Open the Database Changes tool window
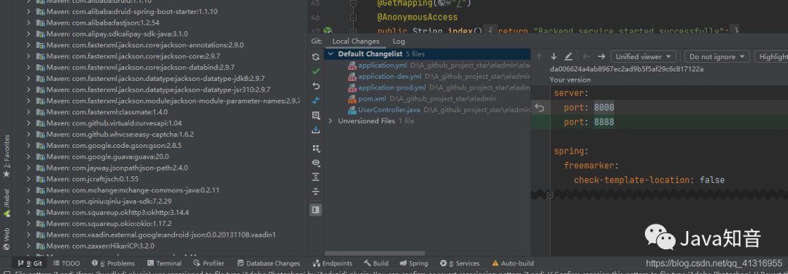Image resolution: width=788 pixels, height=274 pixels. 269,263
